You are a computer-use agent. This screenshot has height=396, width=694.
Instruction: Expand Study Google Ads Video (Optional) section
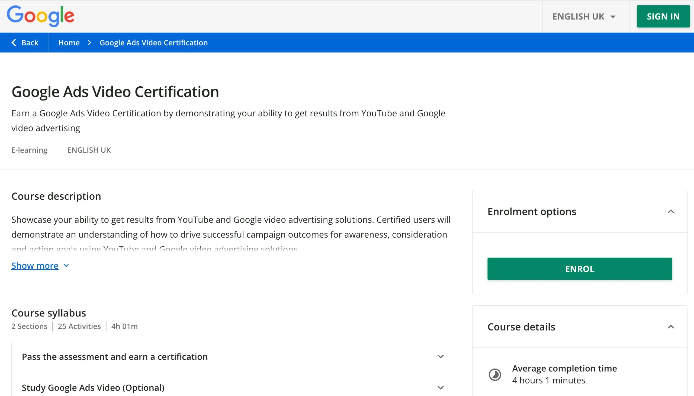point(441,388)
